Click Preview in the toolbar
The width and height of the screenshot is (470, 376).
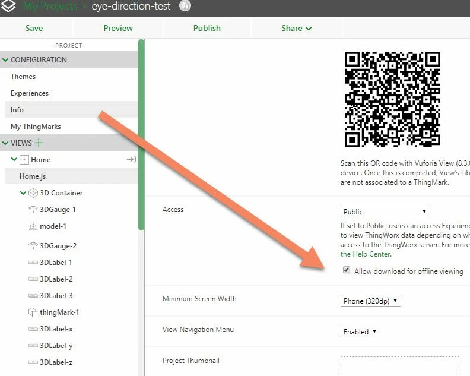point(118,28)
